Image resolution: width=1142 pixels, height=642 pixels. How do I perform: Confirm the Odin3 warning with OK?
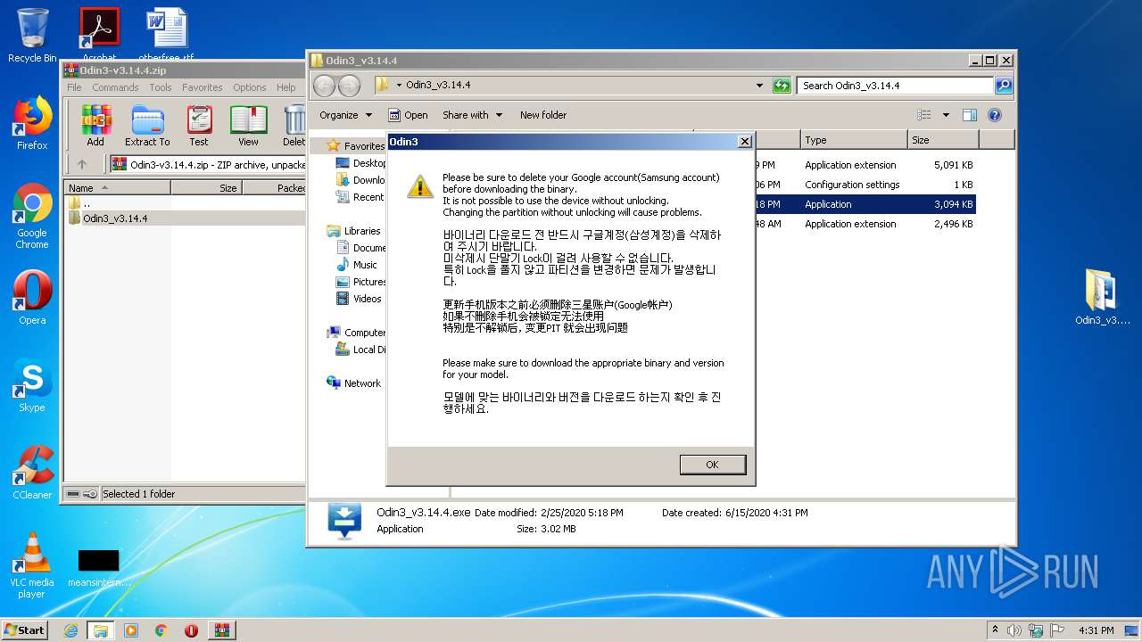712,465
